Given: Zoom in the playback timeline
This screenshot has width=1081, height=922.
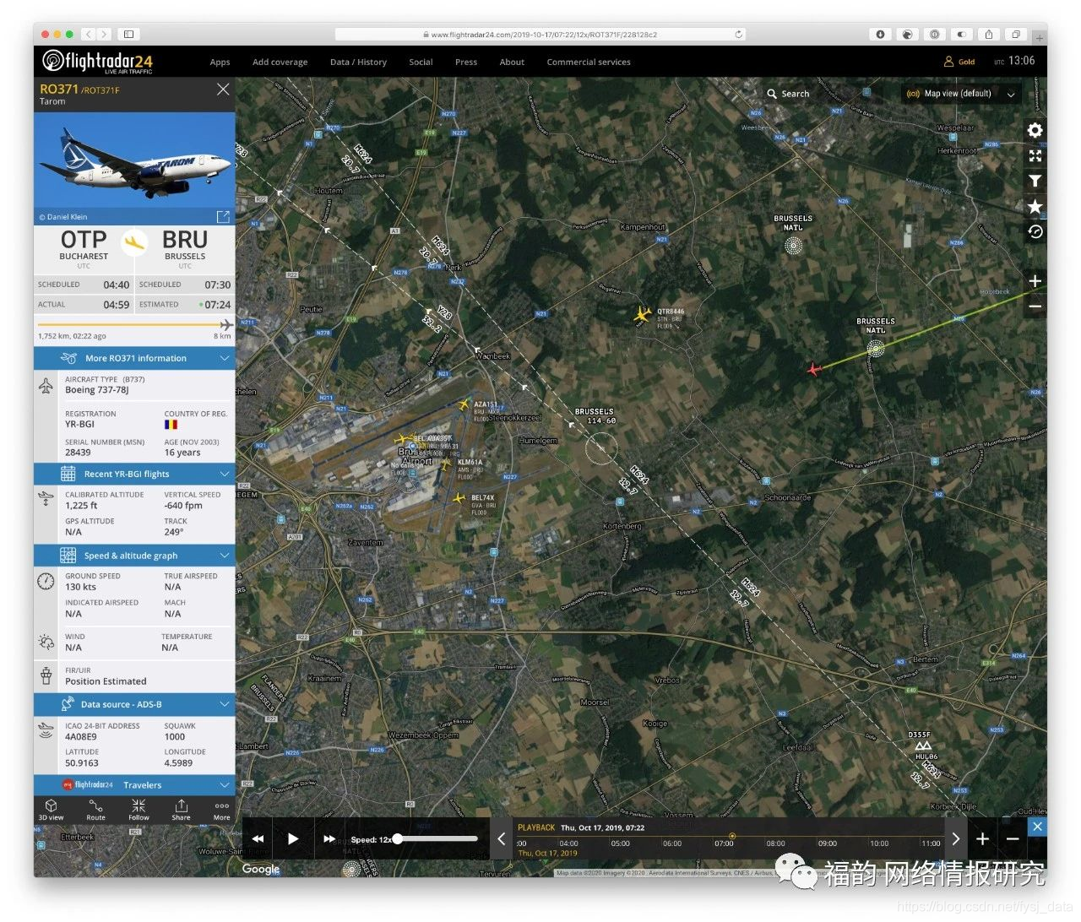Looking at the screenshot, I should tap(982, 838).
